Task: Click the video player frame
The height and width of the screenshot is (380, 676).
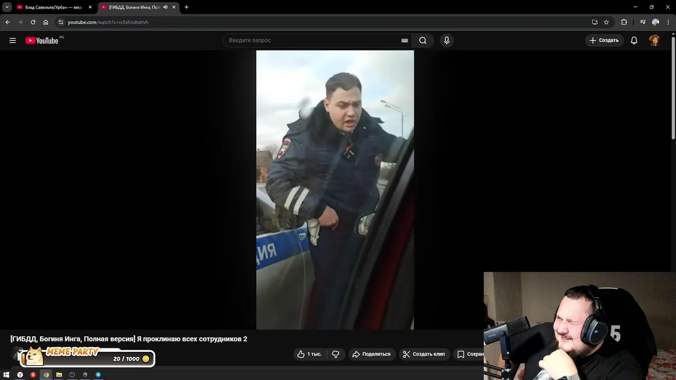Action: tap(335, 190)
